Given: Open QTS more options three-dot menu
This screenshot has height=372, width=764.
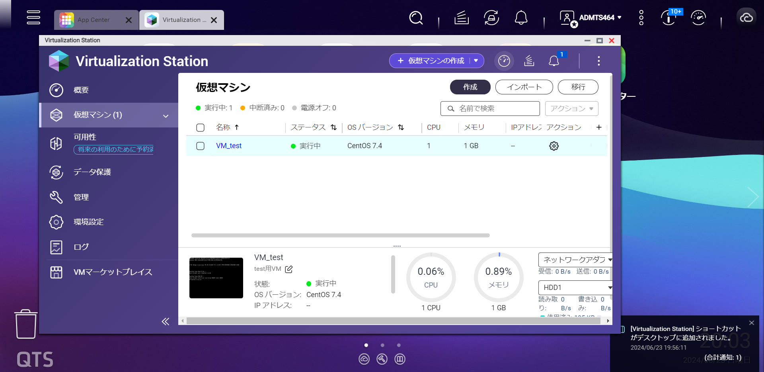Looking at the screenshot, I should (x=641, y=18).
